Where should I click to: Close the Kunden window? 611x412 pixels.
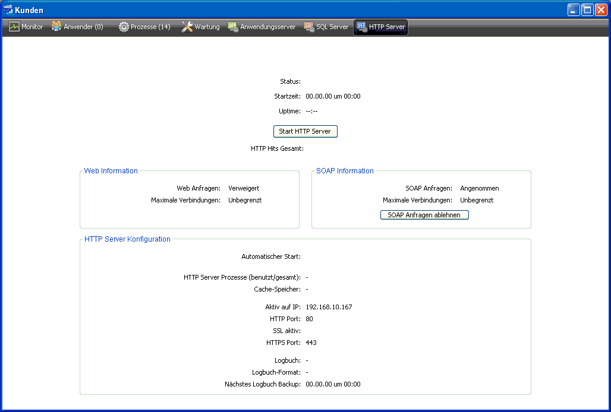tap(601, 10)
